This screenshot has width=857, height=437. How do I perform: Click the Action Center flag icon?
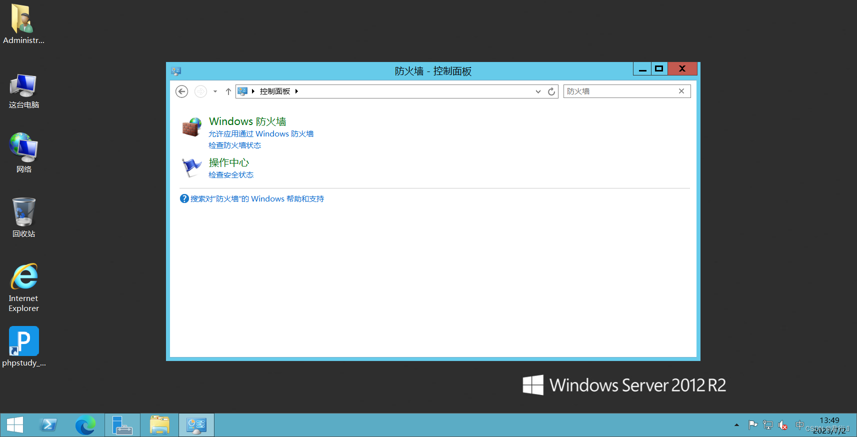(x=191, y=167)
